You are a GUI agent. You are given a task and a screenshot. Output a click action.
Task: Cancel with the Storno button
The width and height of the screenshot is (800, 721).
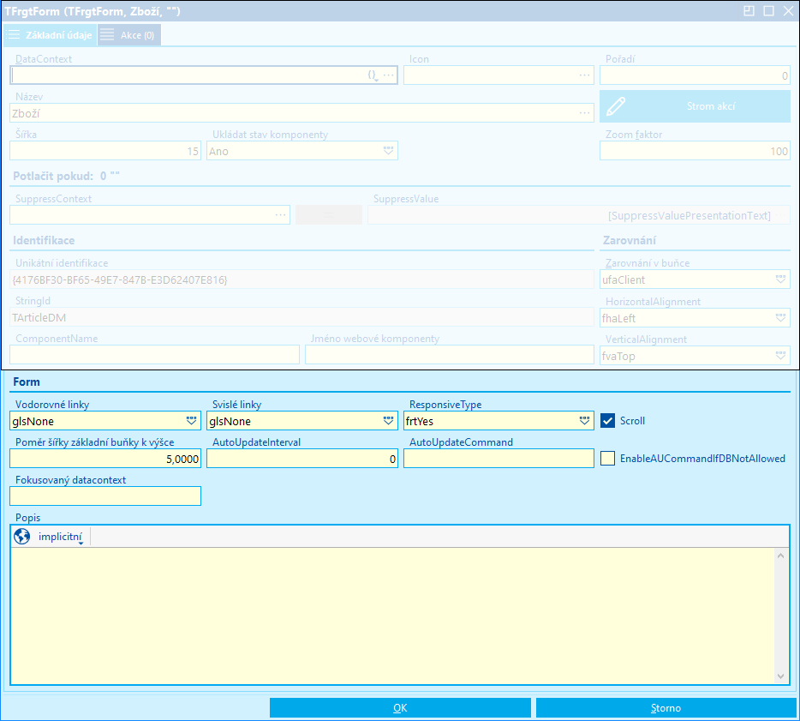pos(666,708)
